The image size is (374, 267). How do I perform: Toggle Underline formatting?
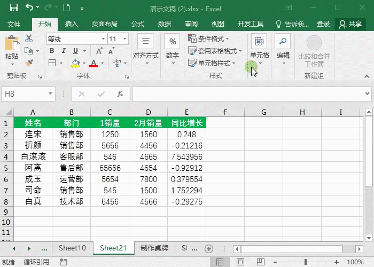(76, 51)
